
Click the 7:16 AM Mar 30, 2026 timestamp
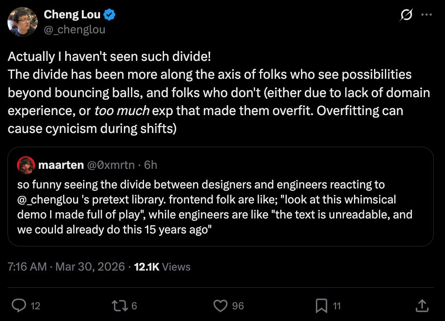click(66, 267)
